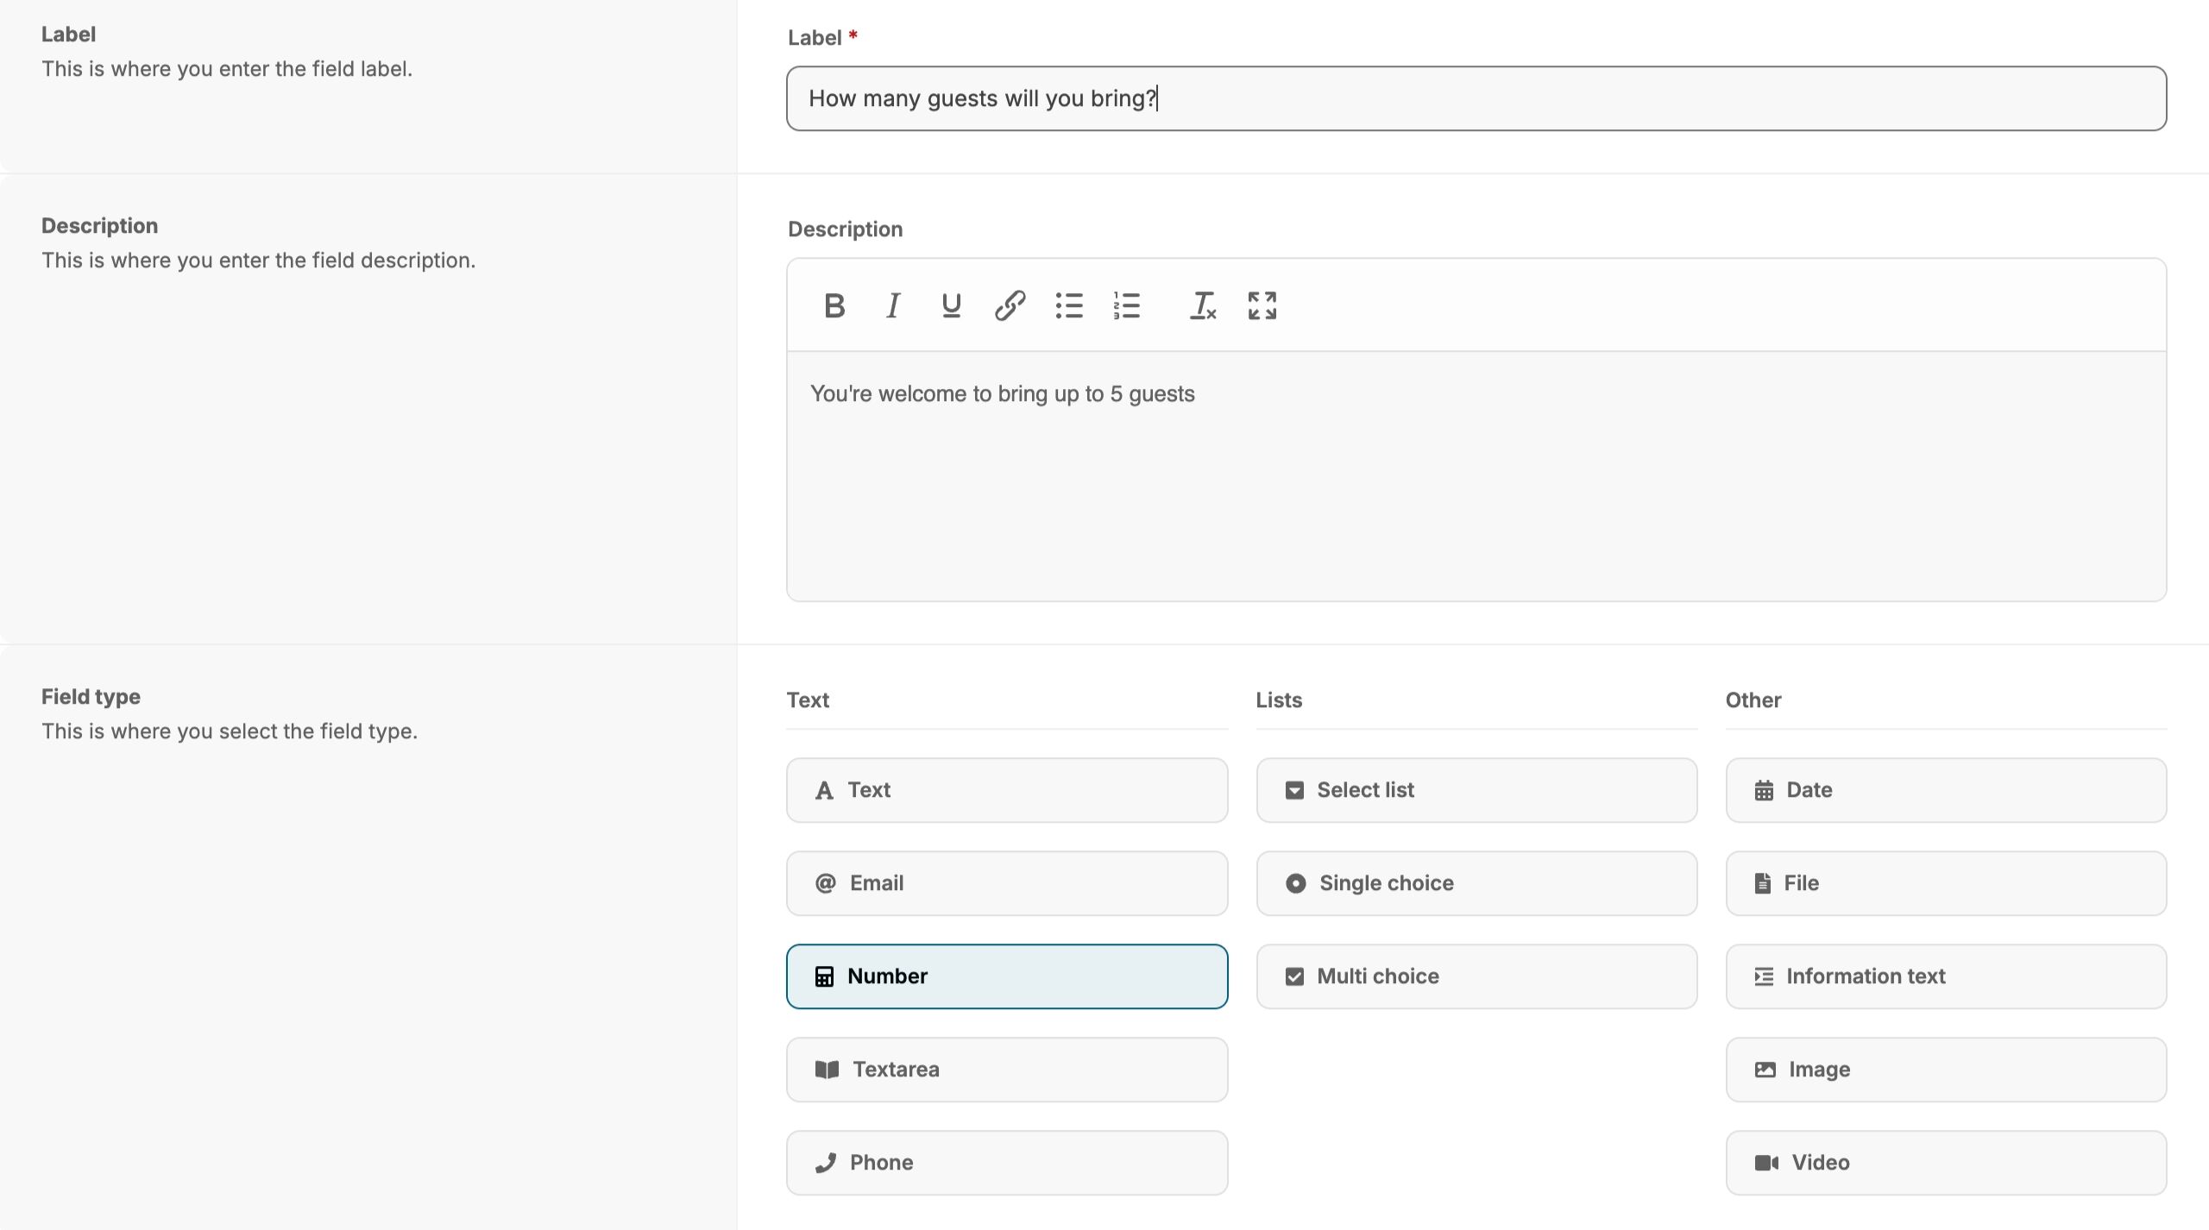Screen dimensions: 2209x1230
Task: Click the Label text input field
Action: pos(1476,98)
